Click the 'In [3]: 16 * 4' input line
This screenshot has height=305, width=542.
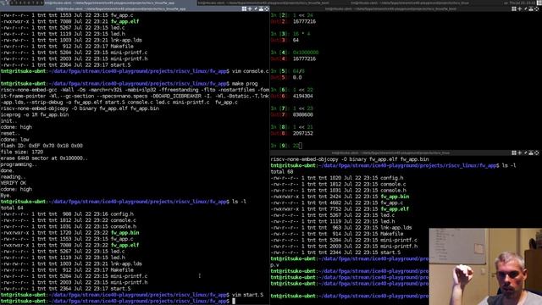click(290, 34)
